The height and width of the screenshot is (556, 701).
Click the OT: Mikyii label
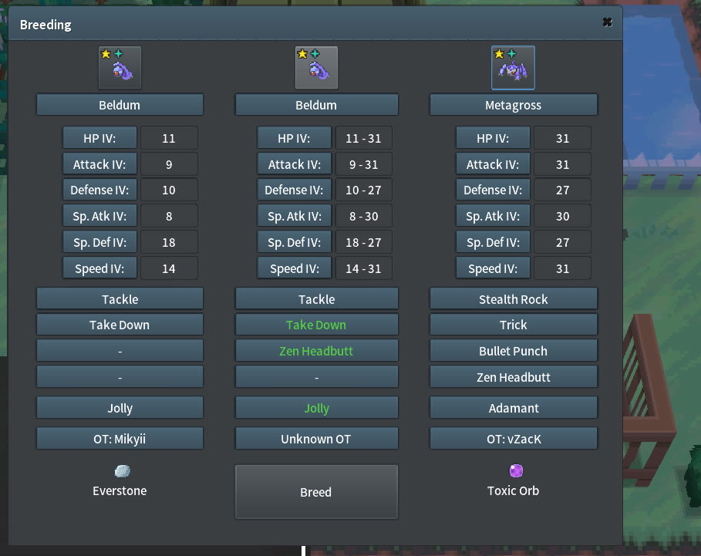click(120, 439)
